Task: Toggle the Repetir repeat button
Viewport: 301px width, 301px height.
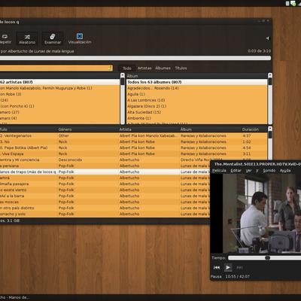Action: click(5, 39)
